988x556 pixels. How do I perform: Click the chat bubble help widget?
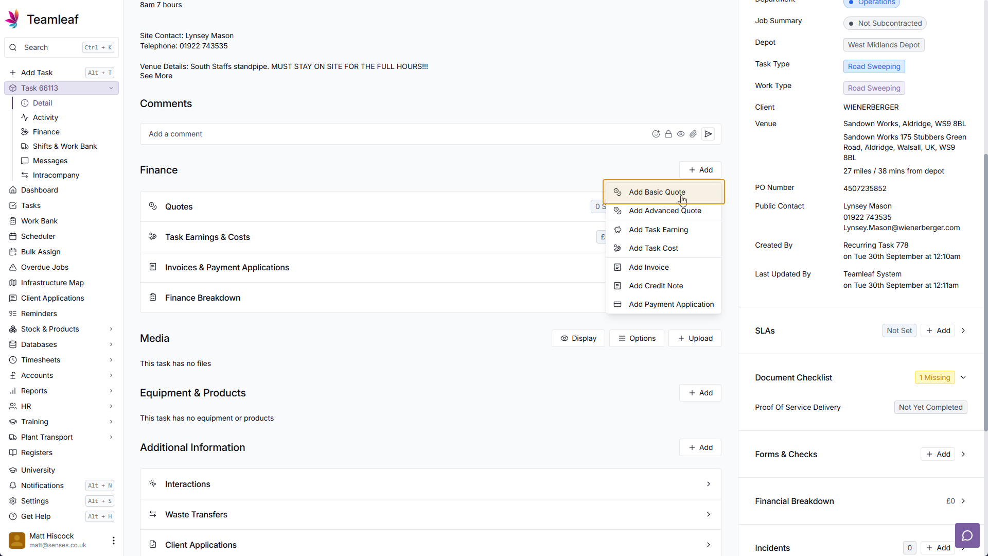click(x=967, y=536)
